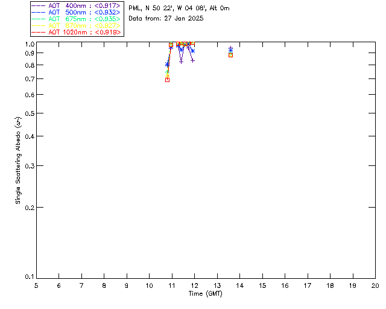The image size is (386, 309).
Task: Select the isolated red square data point near 13.6 hours
Action: [230, 55]
